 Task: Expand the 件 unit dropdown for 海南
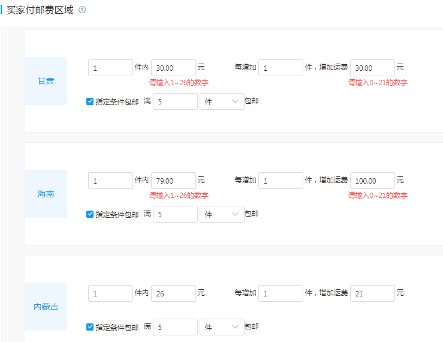(222, 214)
